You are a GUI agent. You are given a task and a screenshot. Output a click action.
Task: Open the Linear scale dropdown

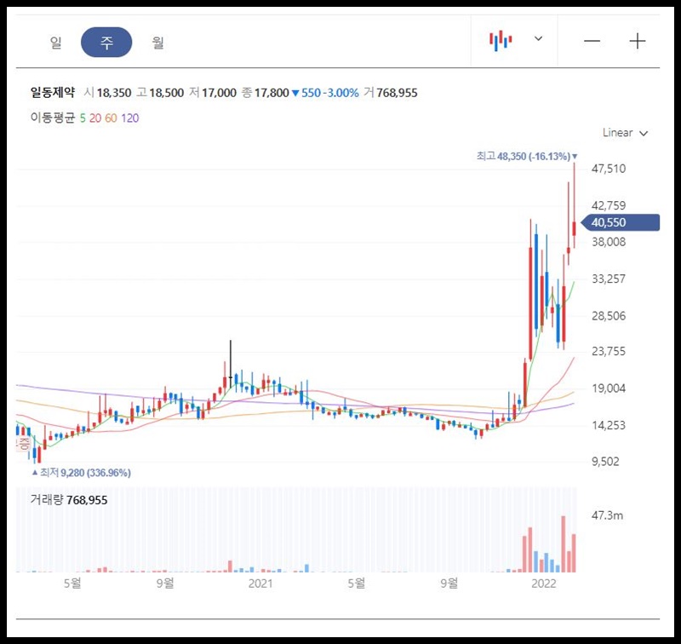625,133
